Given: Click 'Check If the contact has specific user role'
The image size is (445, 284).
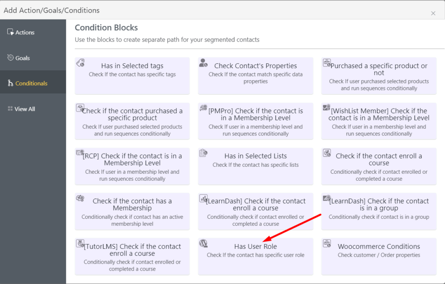Looking at the screenshot, I should (x=256, y=255).
